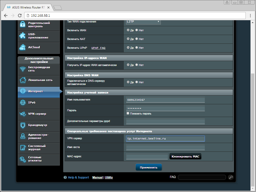Viewport: 256px width, 192px height.
Task: Click the Internet globe icon
Action: coord(23,91)
